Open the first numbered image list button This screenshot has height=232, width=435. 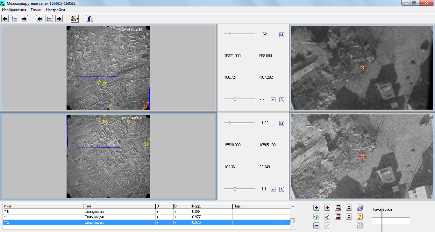point(15,19)
